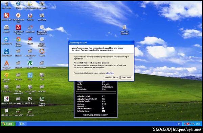Viewport: 203px width, 133px height.
Task: Launch the TeamViewer desktop icon
Action: [6, 41]
